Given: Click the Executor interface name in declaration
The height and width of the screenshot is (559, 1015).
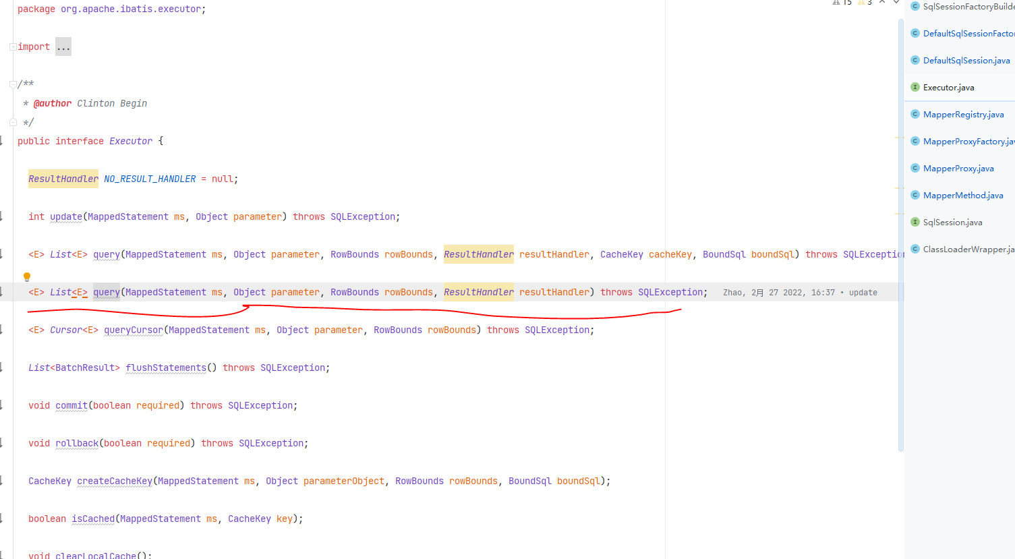Looking at the screenshot, I should (131, 141).
